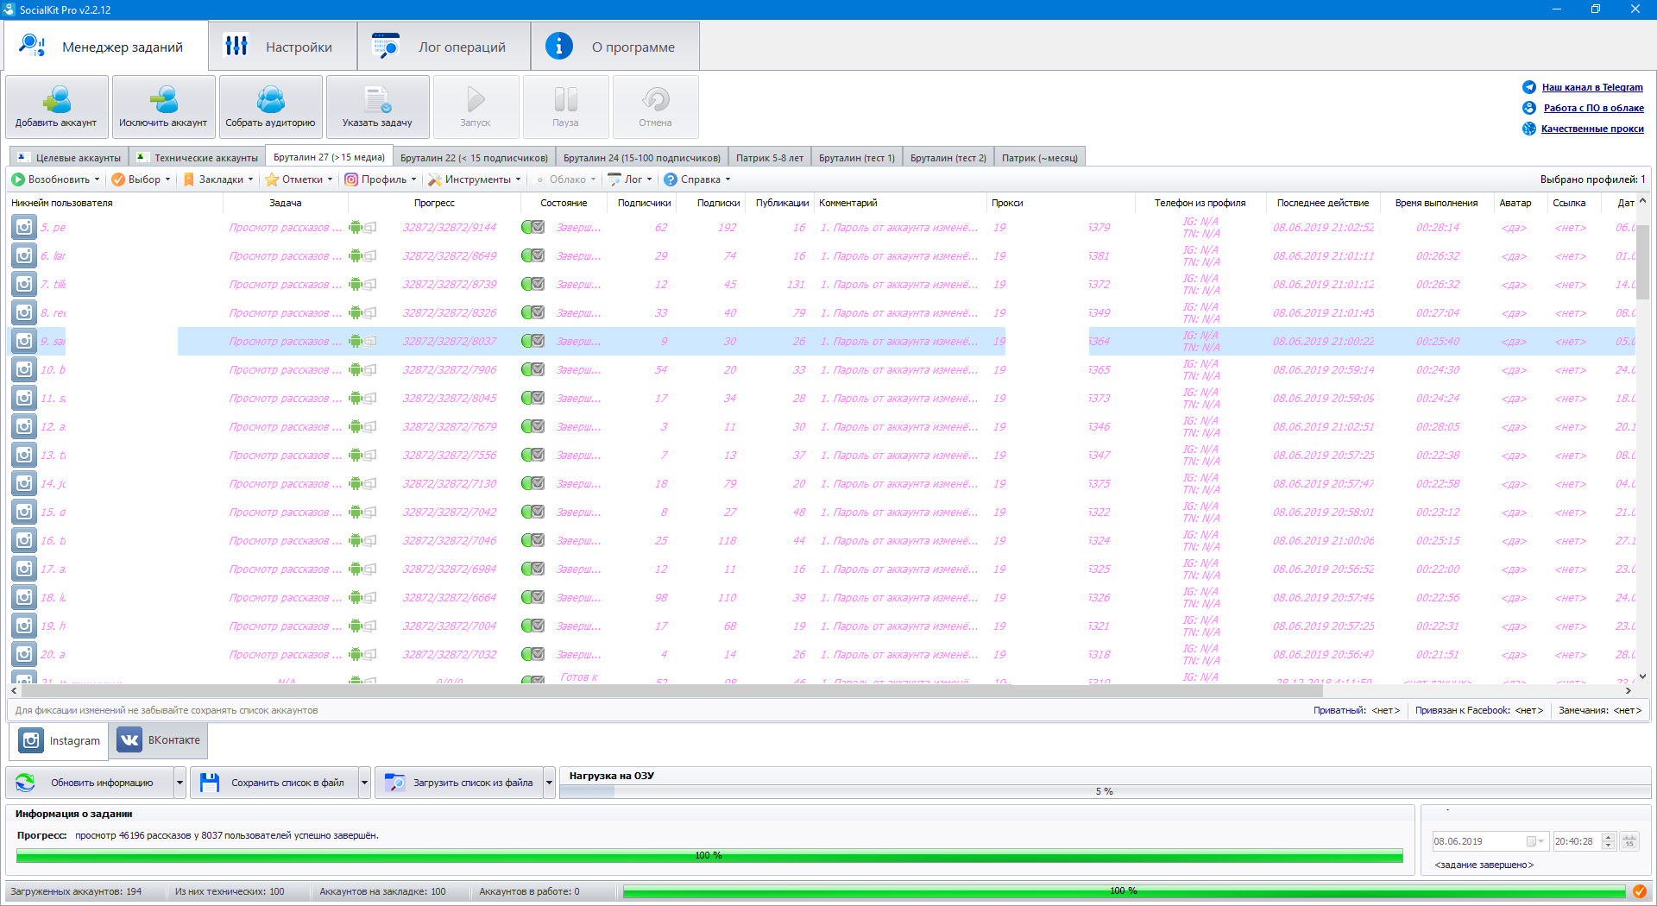Click the Подписчики column header
1657x906 pixels.
click(644, 203)
